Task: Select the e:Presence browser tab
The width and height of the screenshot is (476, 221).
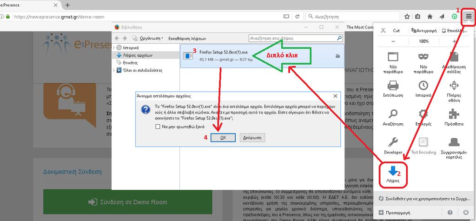Action: (30, 5)
